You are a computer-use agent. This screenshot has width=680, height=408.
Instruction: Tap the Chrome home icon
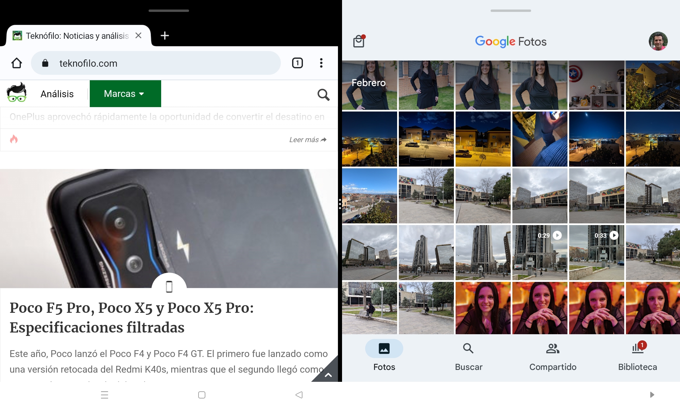pyautogui.click(x=16, y=63)
